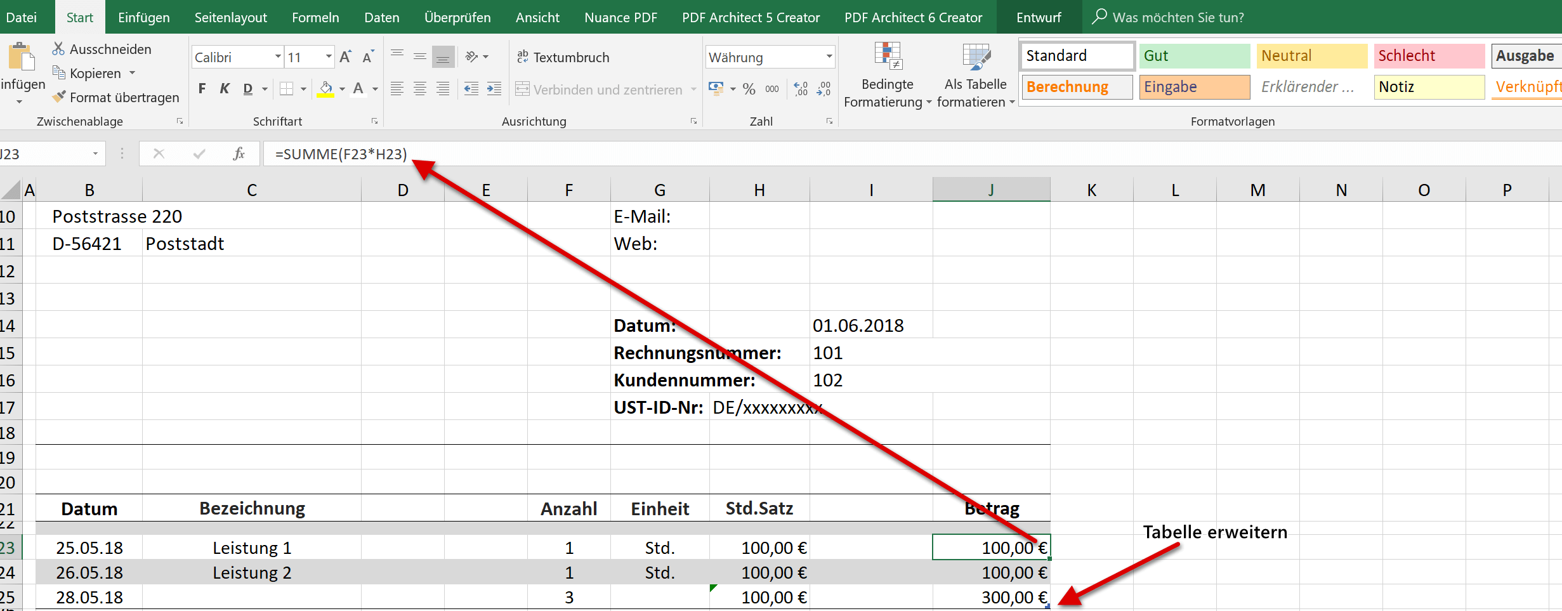This screenshot has width=1562, height=611.
Task: Click the select-all corner triangle
Action: (11, 190)
